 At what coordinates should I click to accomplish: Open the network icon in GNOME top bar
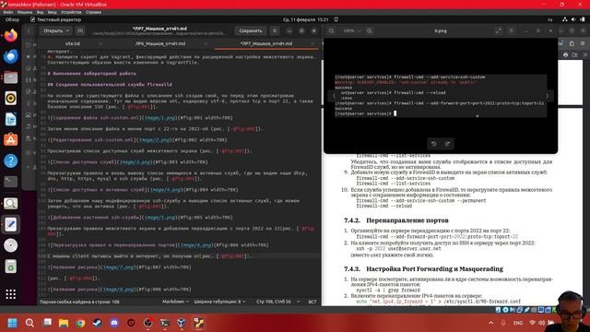coord(565,19)
